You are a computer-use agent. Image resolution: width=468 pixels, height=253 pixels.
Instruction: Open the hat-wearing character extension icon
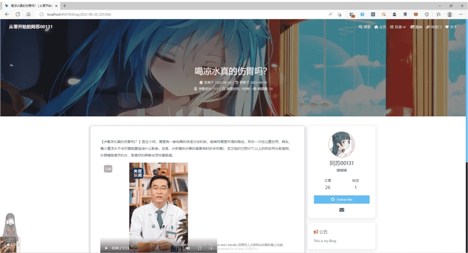click(x=394, y=15)
